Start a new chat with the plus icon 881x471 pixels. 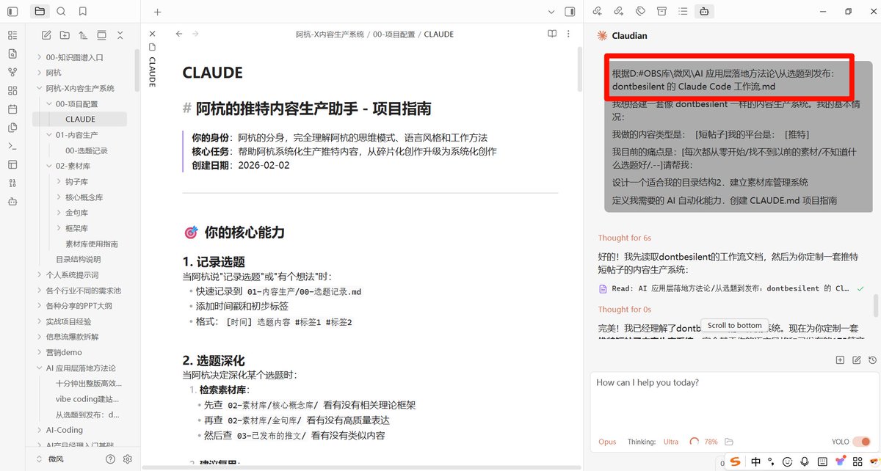coord(839,359)
